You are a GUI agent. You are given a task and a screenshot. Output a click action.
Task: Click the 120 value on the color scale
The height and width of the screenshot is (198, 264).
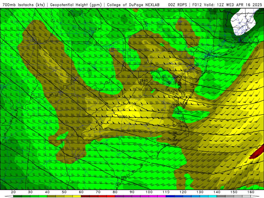point(183,192)
